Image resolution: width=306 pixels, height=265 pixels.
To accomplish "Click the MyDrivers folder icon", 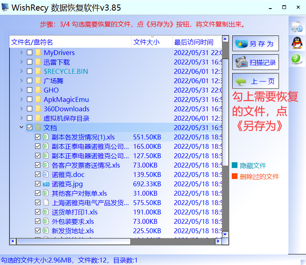I will click(x=38, y=53).
